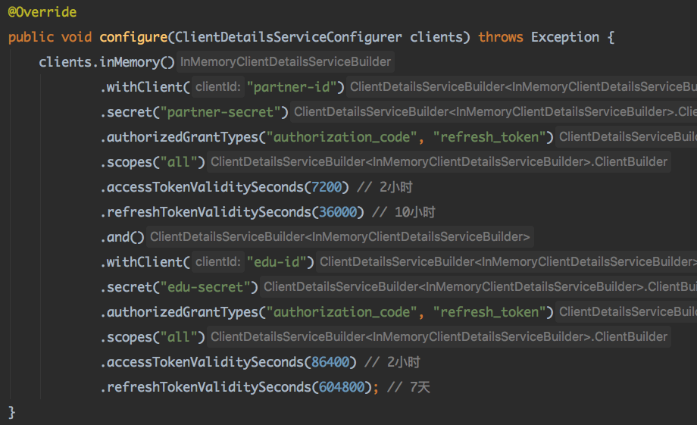Click the "edu-secret" string literal
This screenshot has height=425, width=697.
[x=204, y=287]
